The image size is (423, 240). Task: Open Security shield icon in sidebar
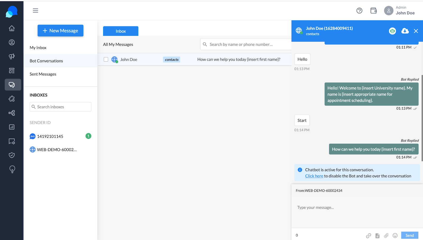[12, 155]
